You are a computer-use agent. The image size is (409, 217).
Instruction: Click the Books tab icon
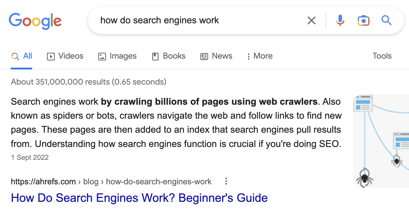pos(155,56)
